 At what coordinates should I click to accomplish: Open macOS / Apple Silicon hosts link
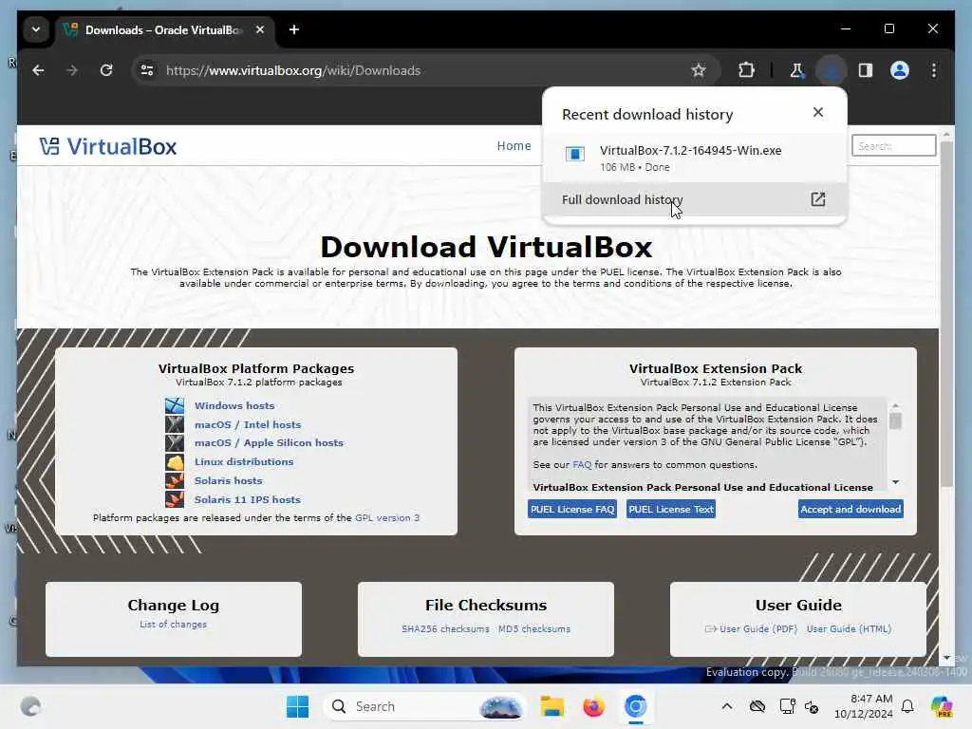coord(269,442)
